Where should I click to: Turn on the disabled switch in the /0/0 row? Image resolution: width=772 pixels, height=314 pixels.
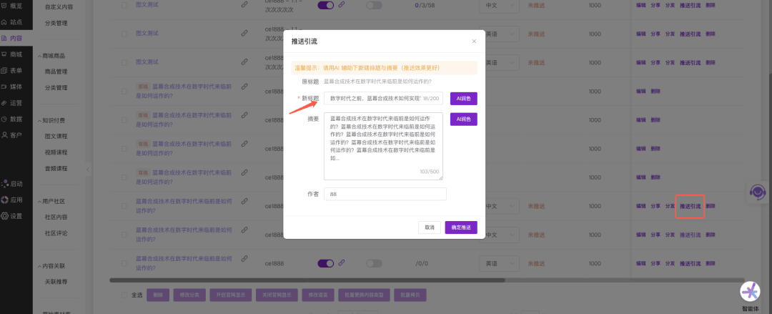click(x=374, y=263)
